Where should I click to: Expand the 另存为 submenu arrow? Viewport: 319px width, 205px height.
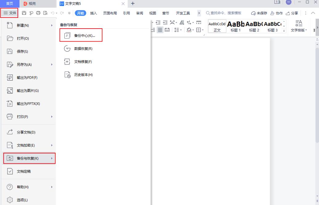(51, 64)
